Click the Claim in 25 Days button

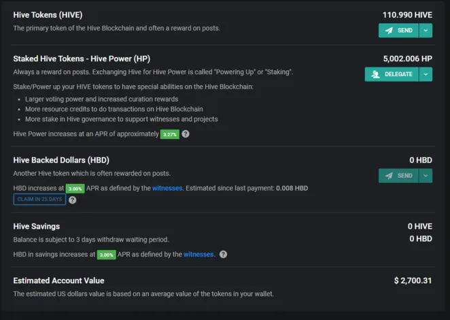pyautogui.click(x=39, y=199)
